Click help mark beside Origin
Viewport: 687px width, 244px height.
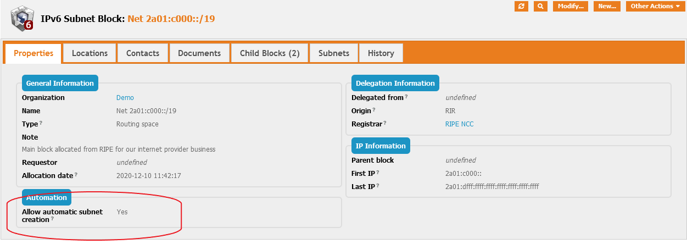(x=374, y=110)
